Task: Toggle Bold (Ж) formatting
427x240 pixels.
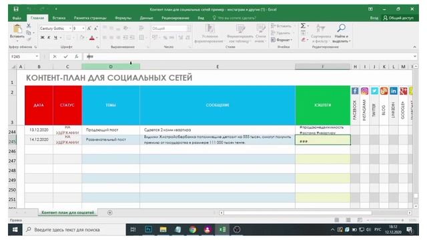Action: coord(43,38)
